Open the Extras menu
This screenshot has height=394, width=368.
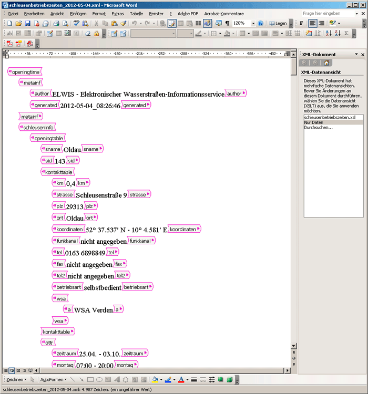tap(117, 14)
